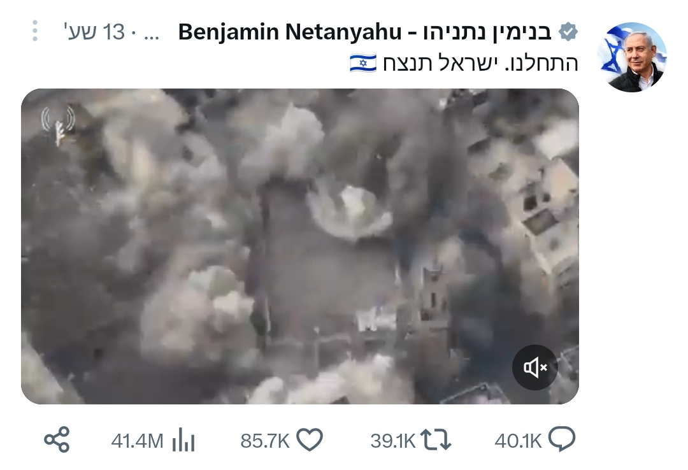688x470 pixels.
Task: Click the Hebrew post text
Action: tap(480, 63)
